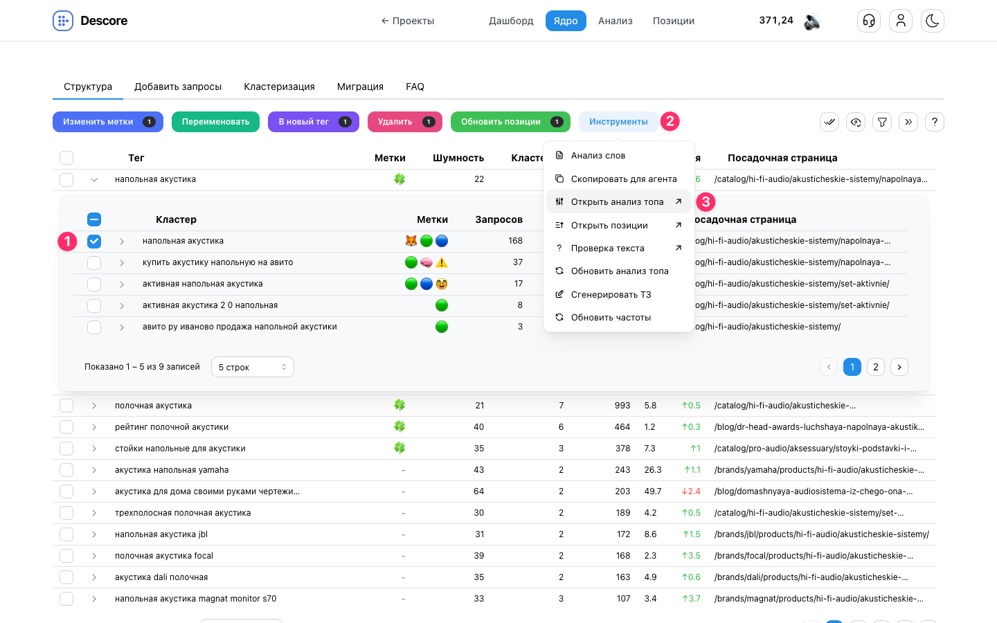Click refresh icon beside Обновить частоты

[x=559, y=318]
